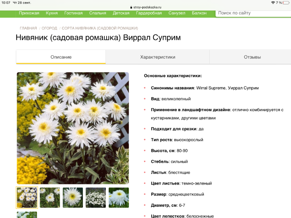Open the Спальня section

[98, 13]
